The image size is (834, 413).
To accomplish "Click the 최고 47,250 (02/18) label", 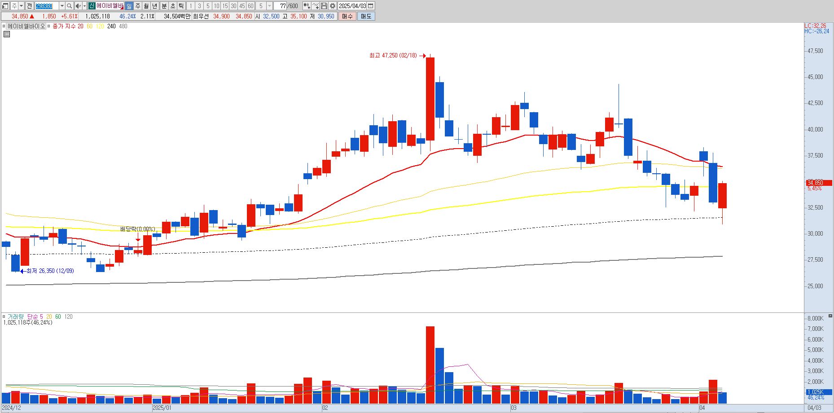I will tap(393, 55).
